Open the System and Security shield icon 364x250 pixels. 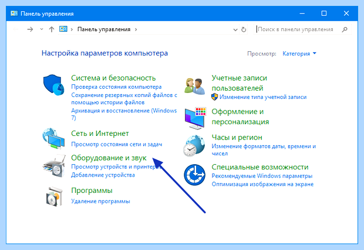pos(53,85)
